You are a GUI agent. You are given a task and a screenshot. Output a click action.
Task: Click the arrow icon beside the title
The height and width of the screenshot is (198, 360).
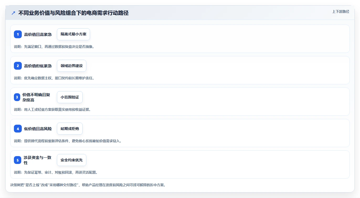point(13,13)
